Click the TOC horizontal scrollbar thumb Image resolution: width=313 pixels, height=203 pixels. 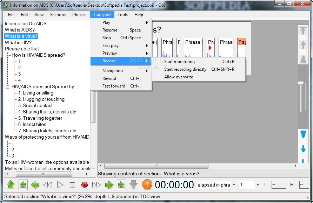point(44,174)
